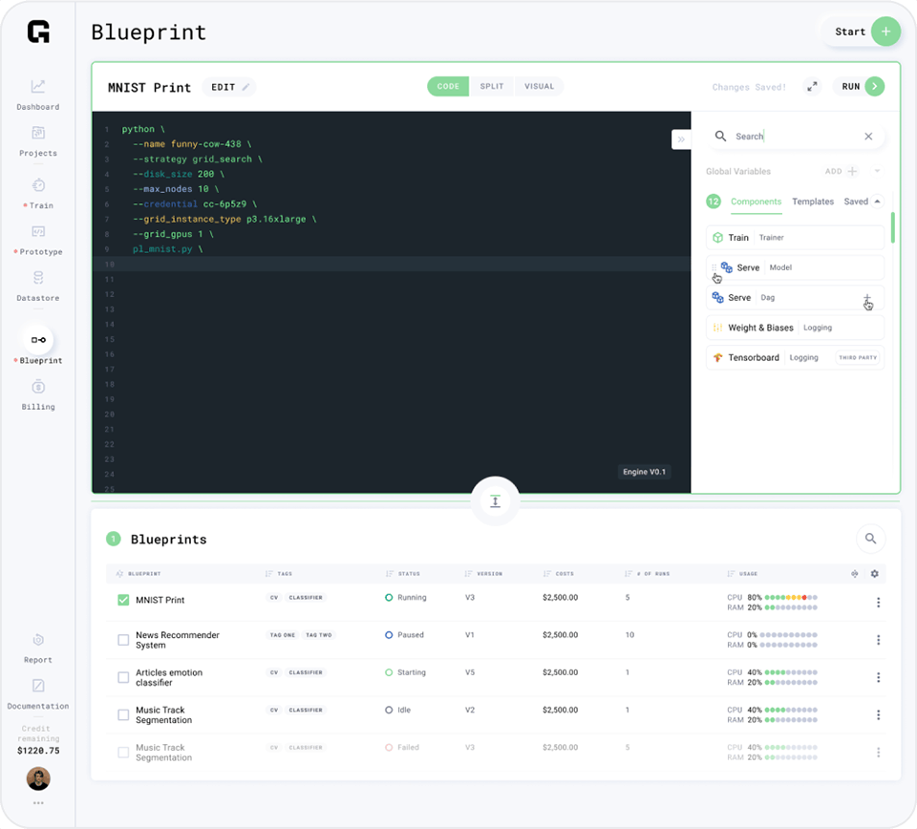Viewport: 917px width, 829px height.
Task: Open Articles emotion classifier row options
Action: point(878,677)
